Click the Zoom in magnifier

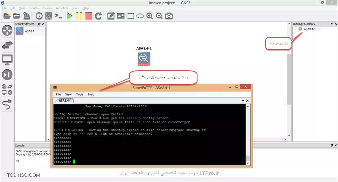click(x=150, y=16)
